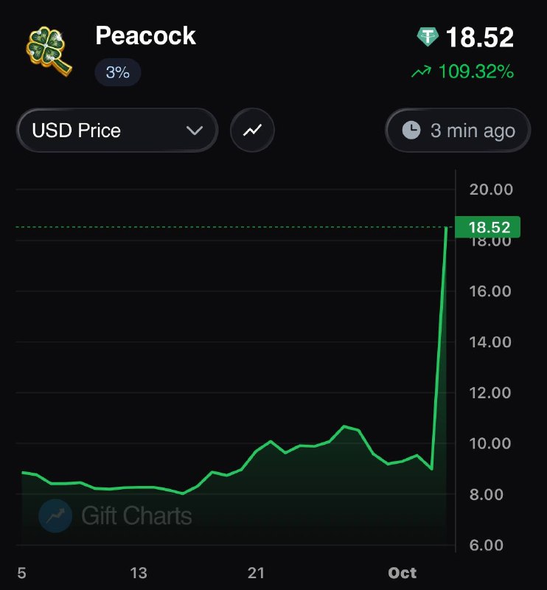The image size is (547, 590).
Task: Click the green Tether diamond icon
Action: tap(428, 37)
